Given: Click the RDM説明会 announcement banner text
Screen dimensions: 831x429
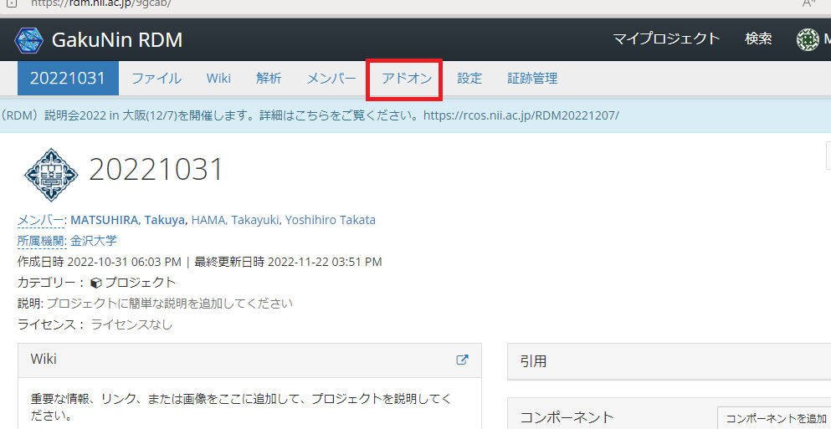Looking at the screenshot, I should pyautogui.click(x=310, y=115).
